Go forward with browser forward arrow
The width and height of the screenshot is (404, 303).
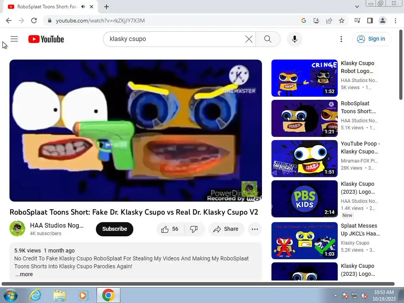click(21, 21)
